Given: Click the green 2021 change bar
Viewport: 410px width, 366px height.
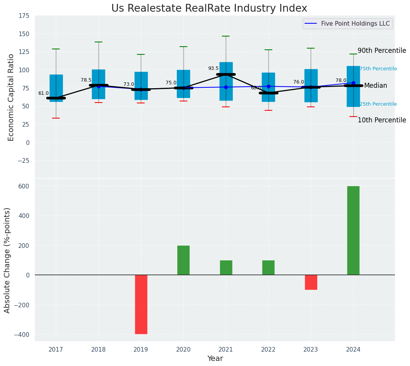Looking at the screenshot, I should (226, 267).
